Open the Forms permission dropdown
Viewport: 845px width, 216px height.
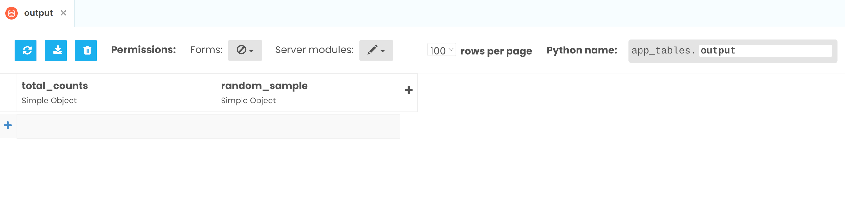pos(245,51)
